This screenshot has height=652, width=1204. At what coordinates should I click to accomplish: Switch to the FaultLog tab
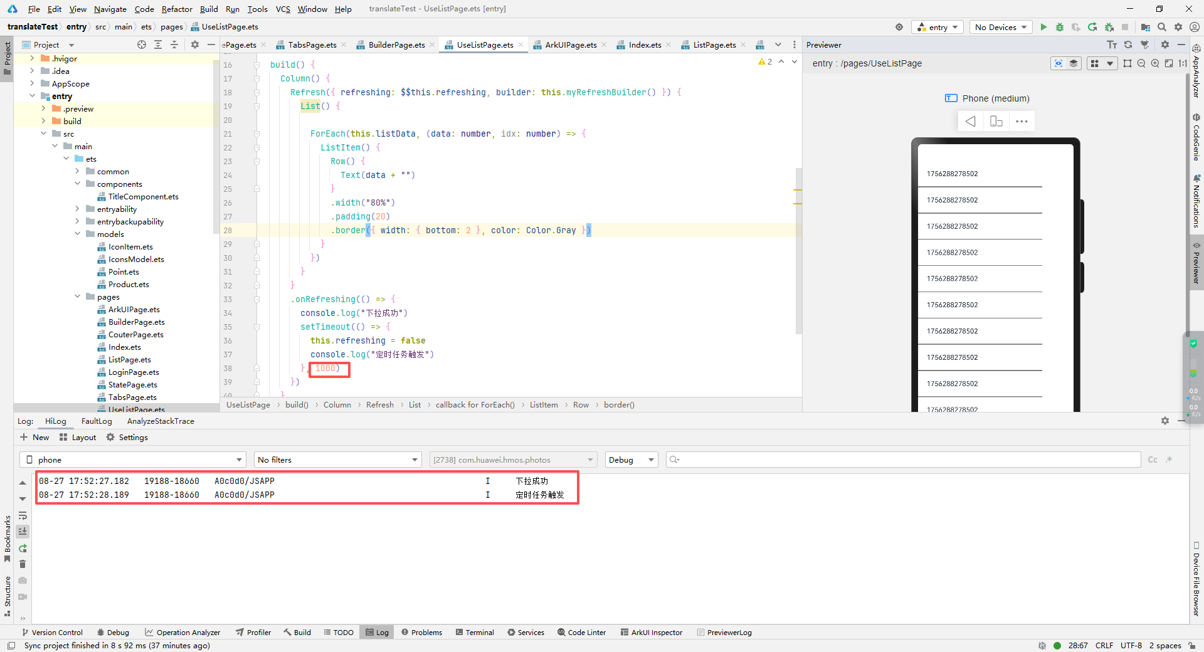[x=97, y=421]
